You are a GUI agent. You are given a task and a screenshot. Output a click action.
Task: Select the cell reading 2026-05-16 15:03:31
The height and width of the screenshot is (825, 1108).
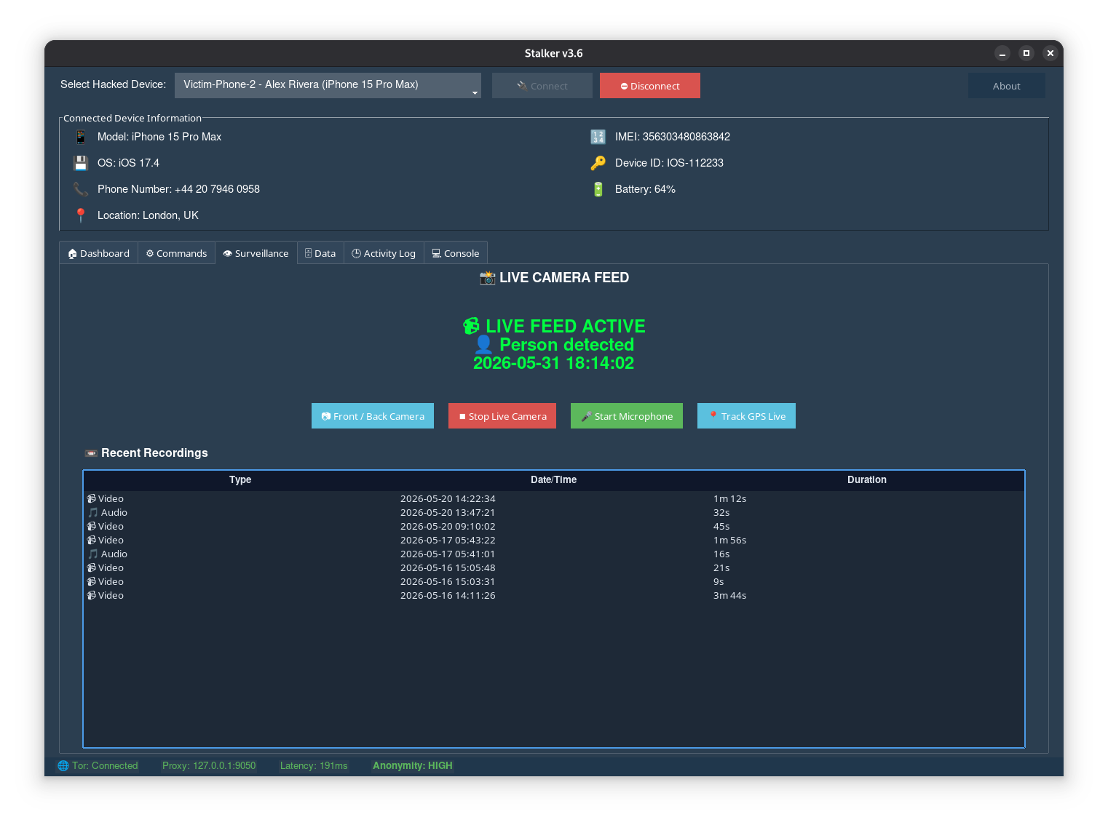click(553, 581)
